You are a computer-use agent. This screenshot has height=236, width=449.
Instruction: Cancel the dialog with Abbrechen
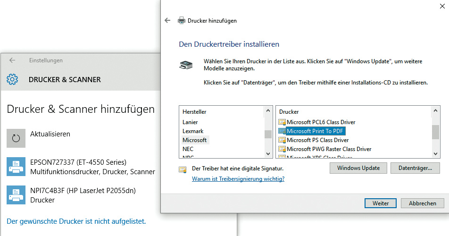(x=422, y=203)
